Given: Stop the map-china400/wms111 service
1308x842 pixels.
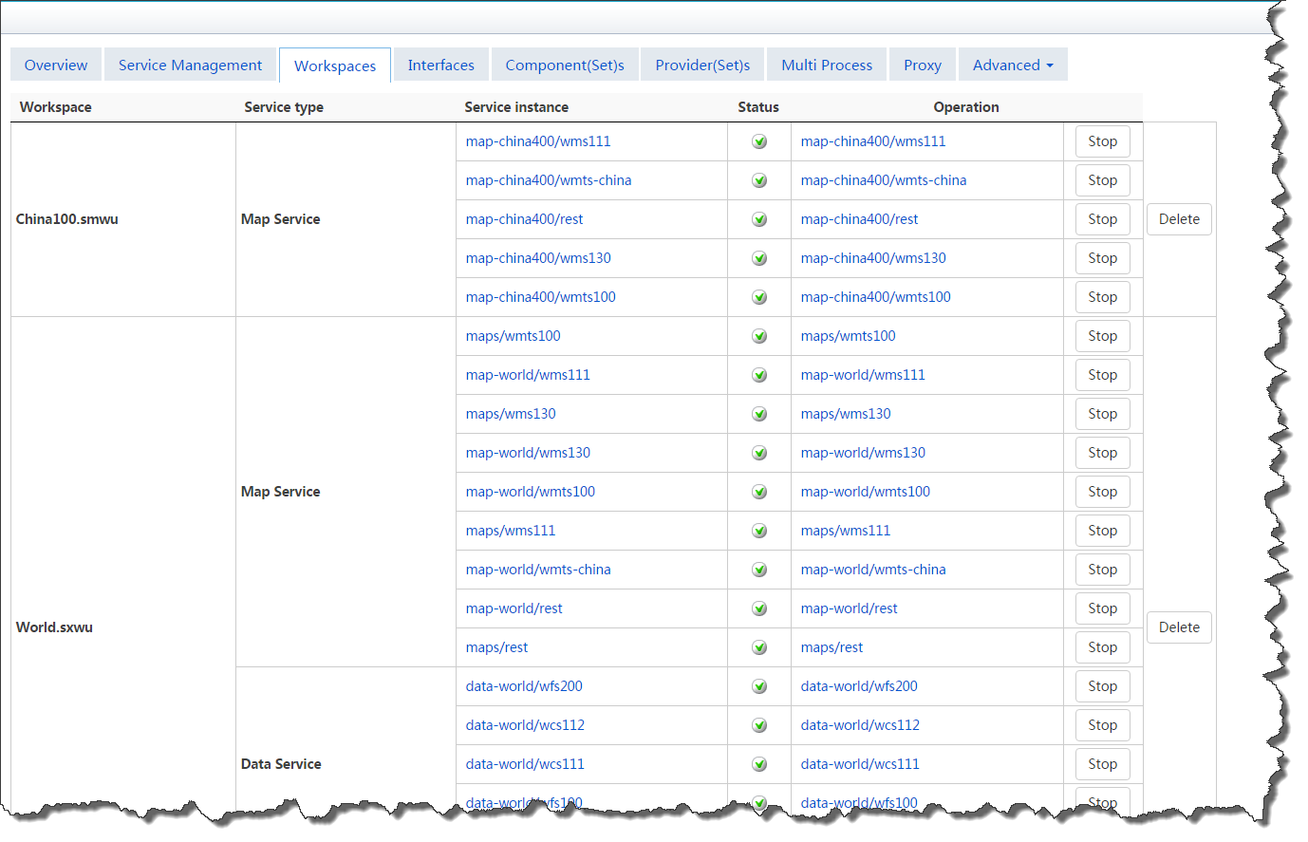Looking at the screenshot, I should (1102, 141).
